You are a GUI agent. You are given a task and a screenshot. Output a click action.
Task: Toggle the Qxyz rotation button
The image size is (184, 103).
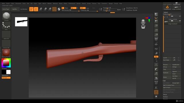[x=156, y=57]
